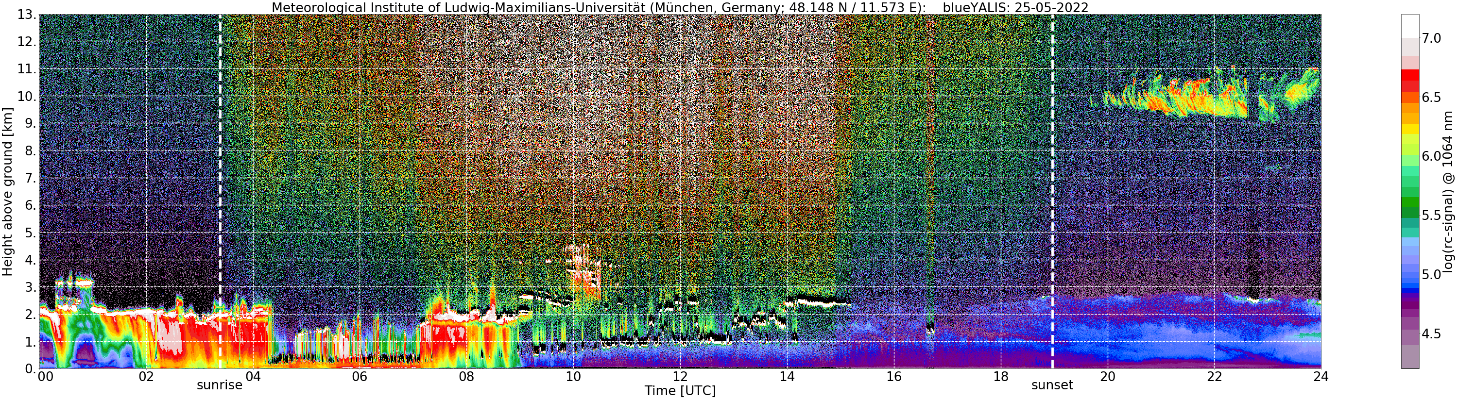Click the '13.' height tick label
Screen dimensions: 1458x400
(27, 15)
